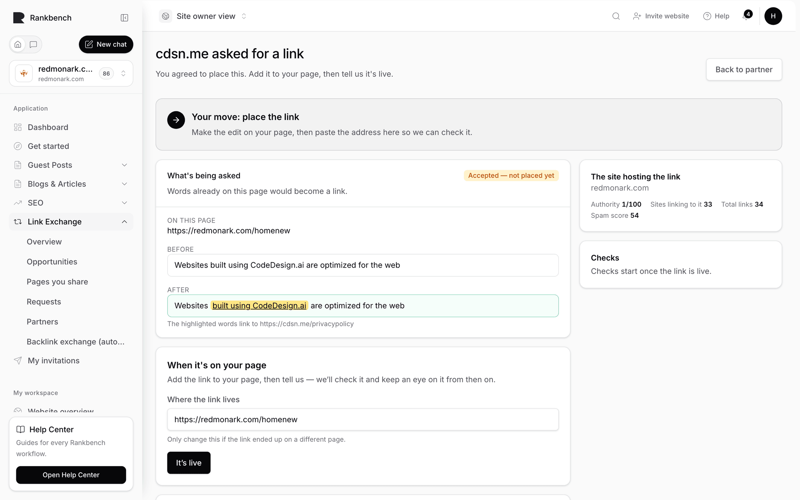Screen dimensions: 800x500
Task: Click Open Help Center button
Action: [71, 475]
